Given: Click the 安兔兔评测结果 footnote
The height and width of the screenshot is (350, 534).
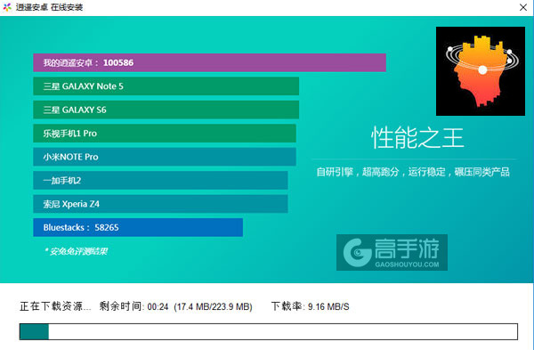Looking at the screenshot, I should pyautogui.click(x=76, y=251).
